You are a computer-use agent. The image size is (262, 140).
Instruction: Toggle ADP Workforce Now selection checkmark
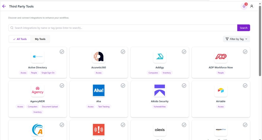pos(245,52)
